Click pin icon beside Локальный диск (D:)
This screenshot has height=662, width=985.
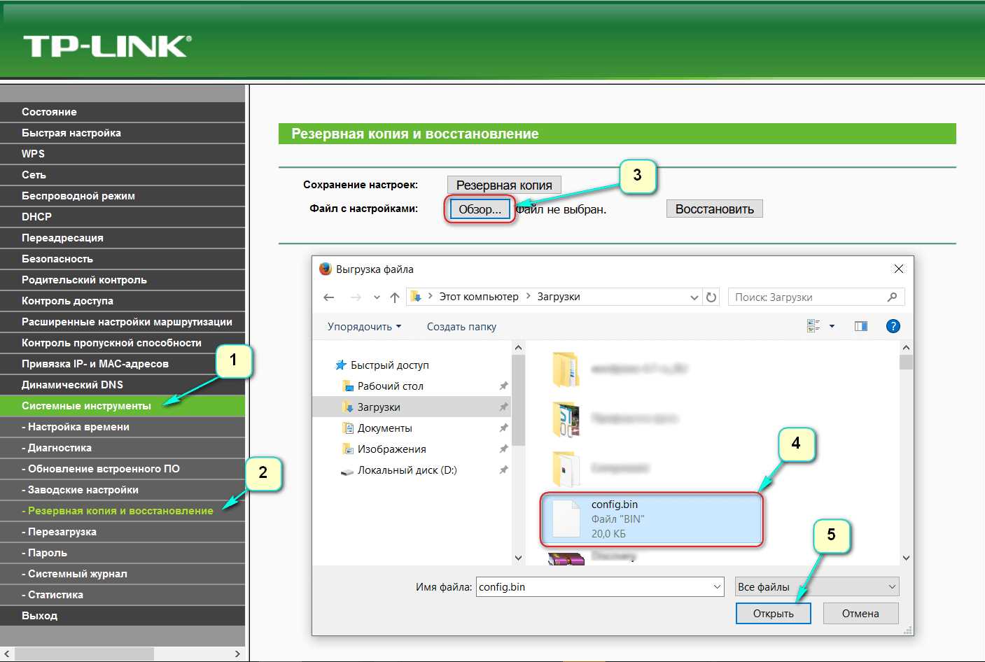coord(503,470)
